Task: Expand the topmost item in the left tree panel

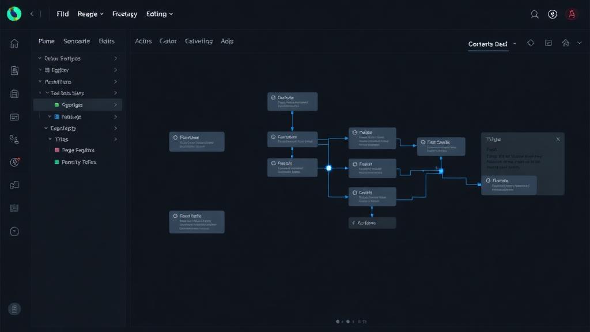Action: click(39, 58)
